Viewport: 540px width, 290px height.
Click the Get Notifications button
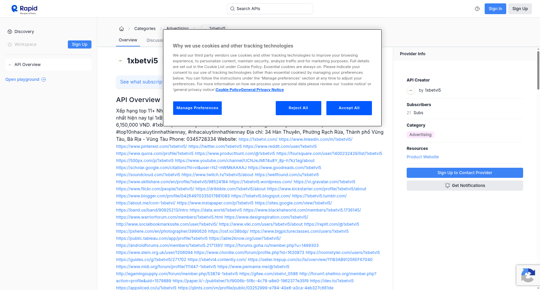point(465,186)
